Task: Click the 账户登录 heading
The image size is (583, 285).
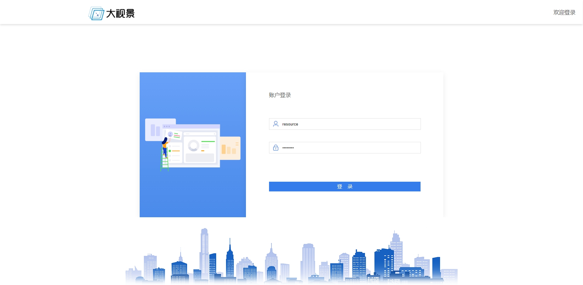Action: pyautogui.click(x=280, y=95)
